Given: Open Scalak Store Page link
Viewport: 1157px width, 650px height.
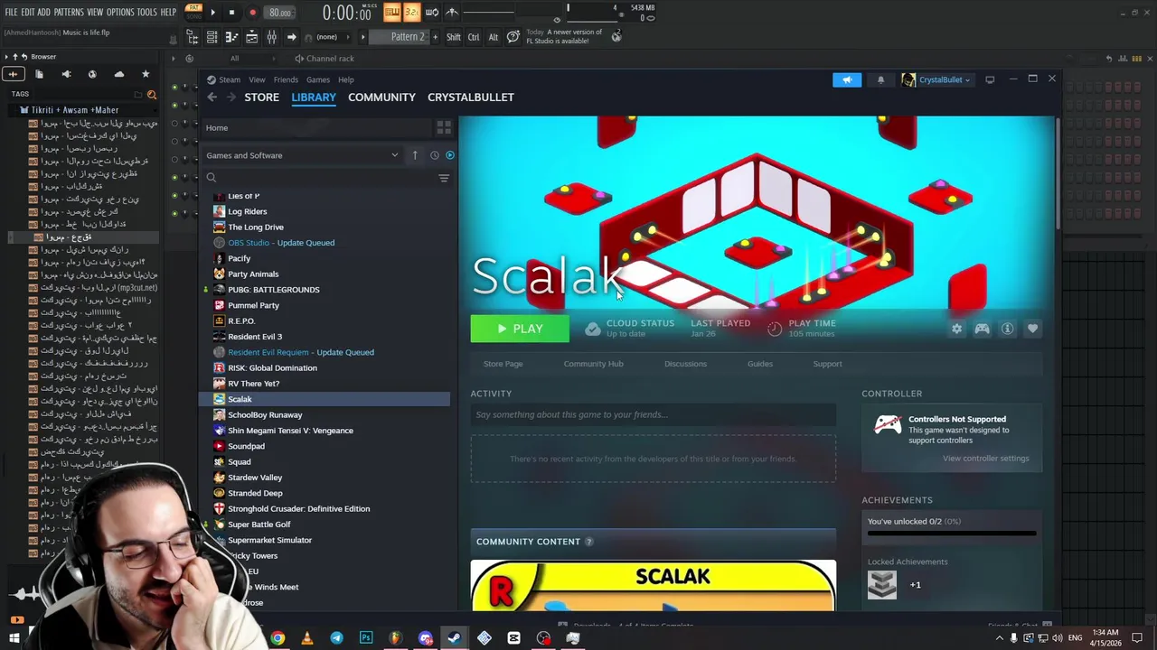Looking at the screenshot, I should (x=503, y=364).
